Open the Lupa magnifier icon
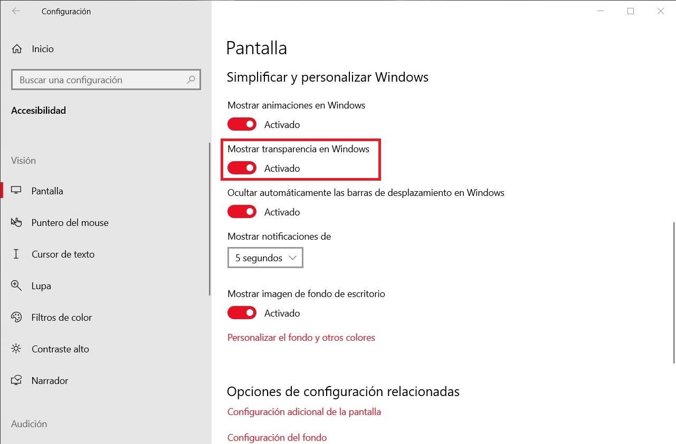 tap(16, 285)
